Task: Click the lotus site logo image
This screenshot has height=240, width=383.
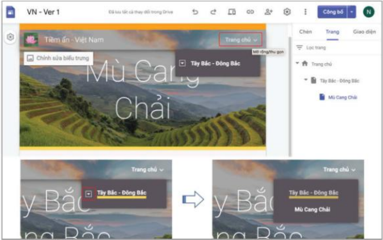Action: (31, 40)
